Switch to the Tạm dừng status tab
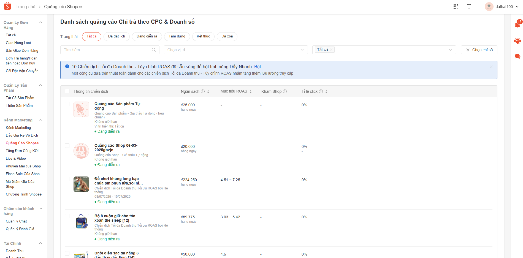Screen dimensions: 523x258 click(x=177, y=36)
